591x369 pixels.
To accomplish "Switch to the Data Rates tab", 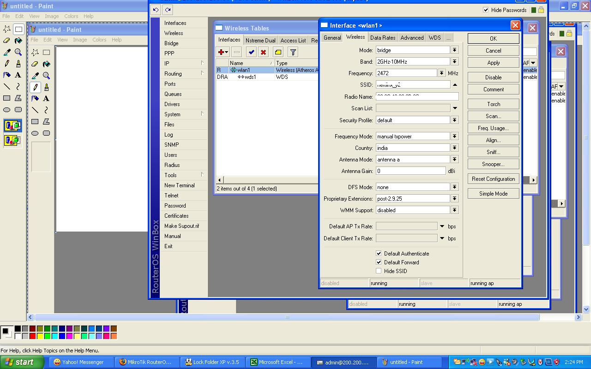I will coord(382,38).
